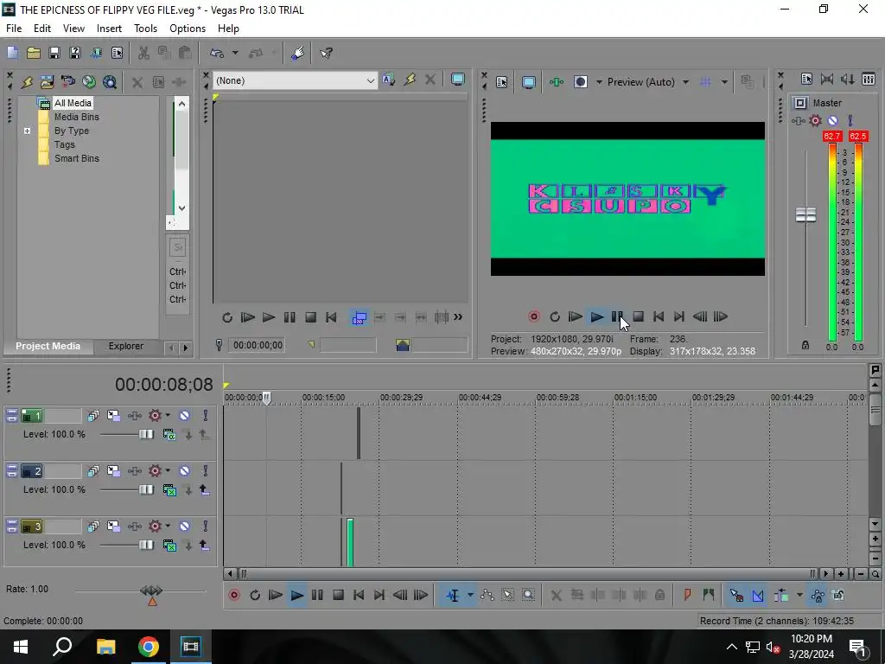Screen dimensions: 885x664
Task: Expand more trimmer buttons chevron
Action: pyautogui.click(x=458, y=317)
